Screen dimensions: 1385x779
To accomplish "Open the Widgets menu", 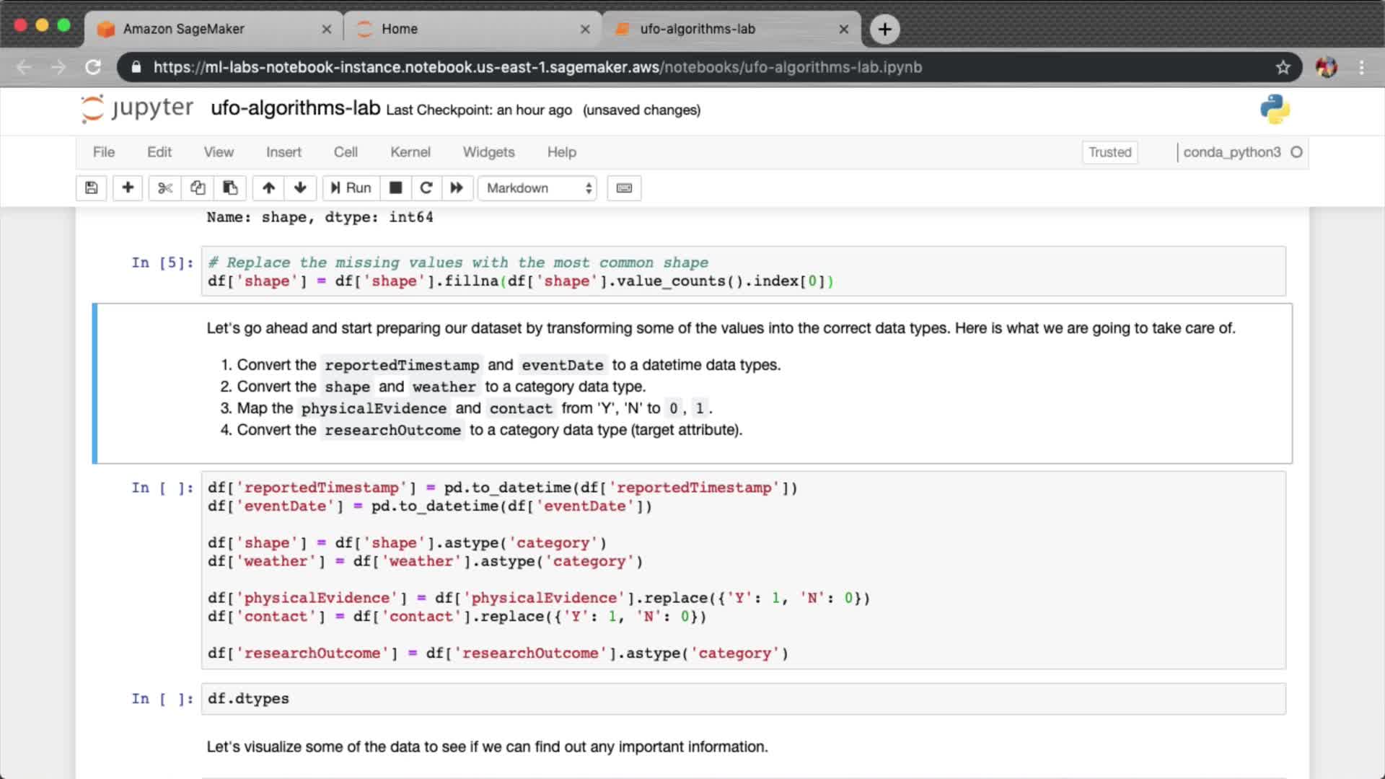I will coord(488,152).
